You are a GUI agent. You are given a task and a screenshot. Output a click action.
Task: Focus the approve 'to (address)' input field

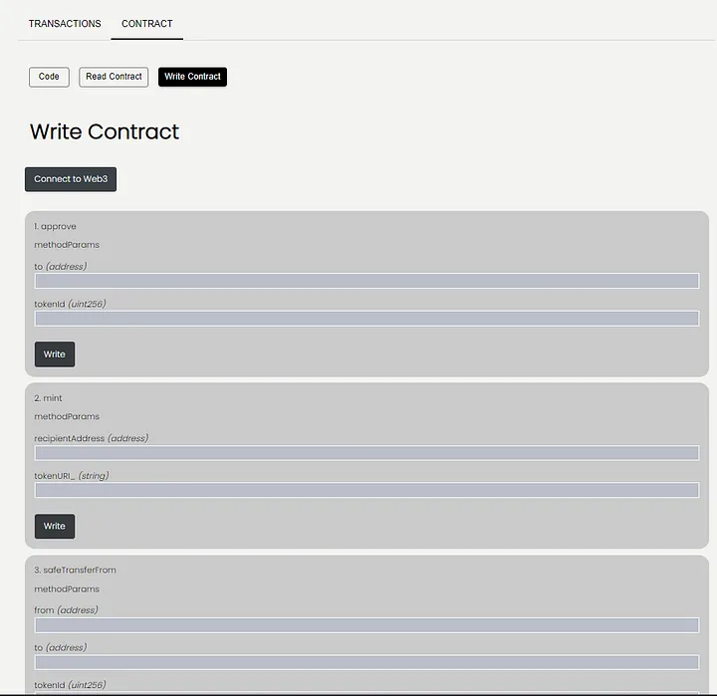pos(366,281)
